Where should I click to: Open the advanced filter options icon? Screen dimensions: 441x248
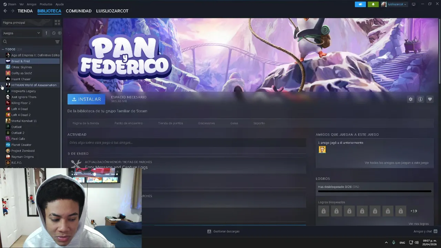57,42
